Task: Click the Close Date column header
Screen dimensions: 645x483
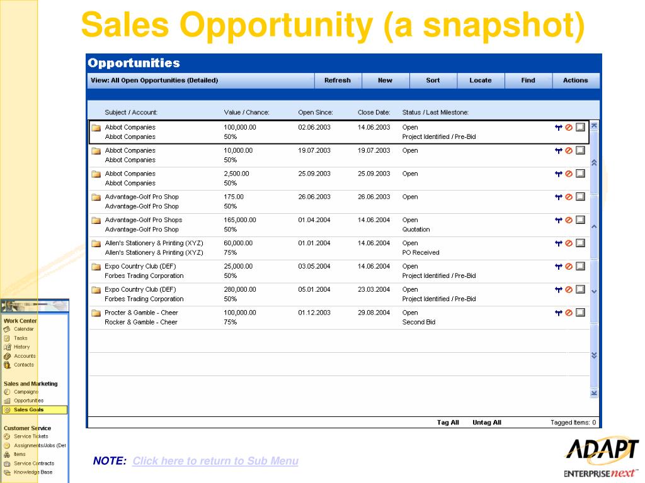Action: click(x=374, y=113)
